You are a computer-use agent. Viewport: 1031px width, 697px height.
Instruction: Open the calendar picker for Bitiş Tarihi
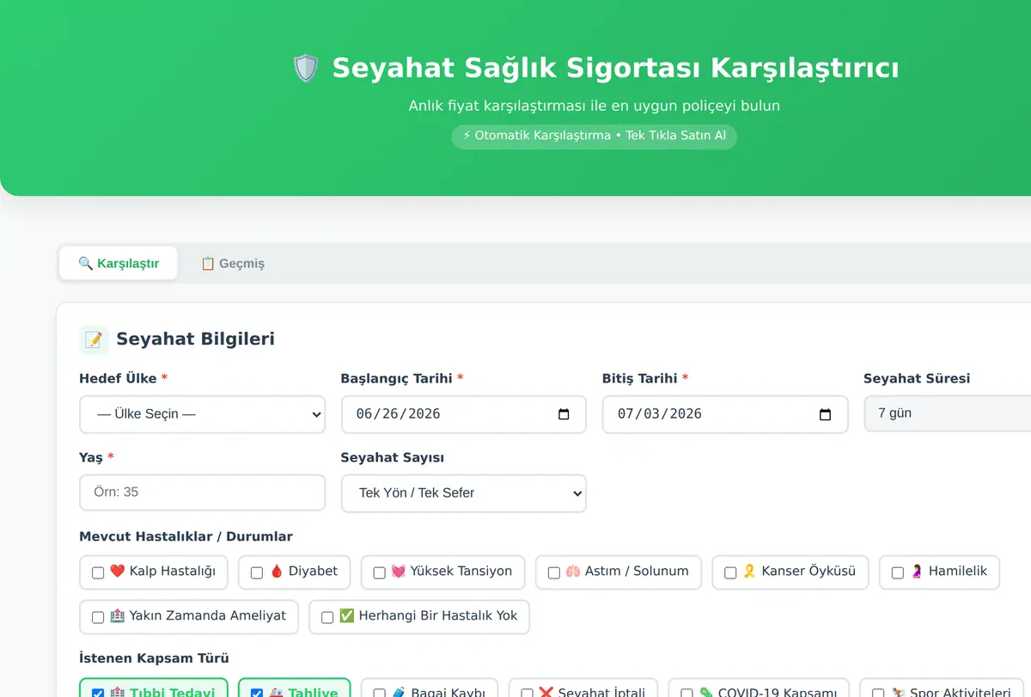point(825,414)
